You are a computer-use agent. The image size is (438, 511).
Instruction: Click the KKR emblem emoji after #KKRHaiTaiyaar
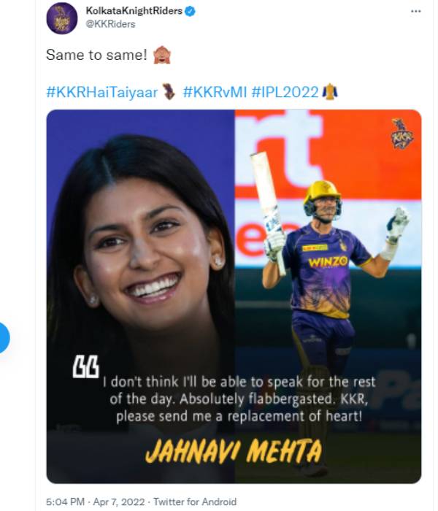(169, 91)
